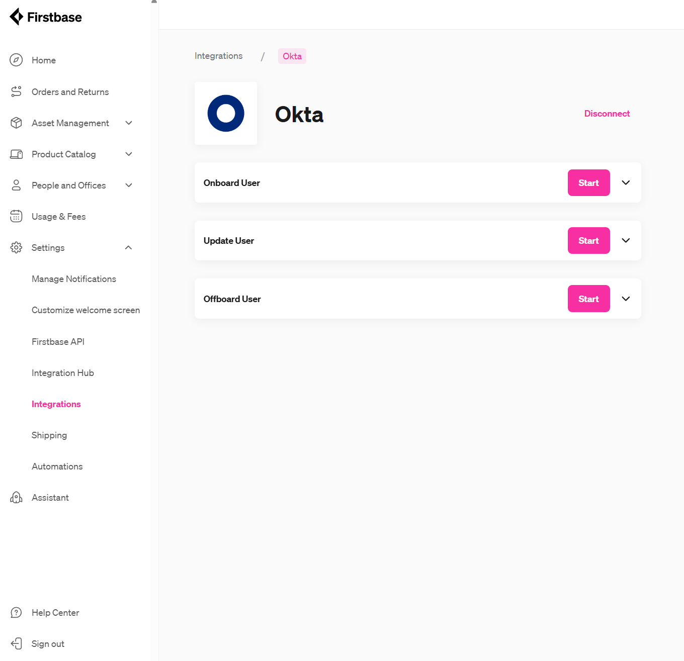The width and height of the screenshot is (684, 661).
Task: Click Disconnect to remove the Okta integration
Action: (x=607, y=113)
